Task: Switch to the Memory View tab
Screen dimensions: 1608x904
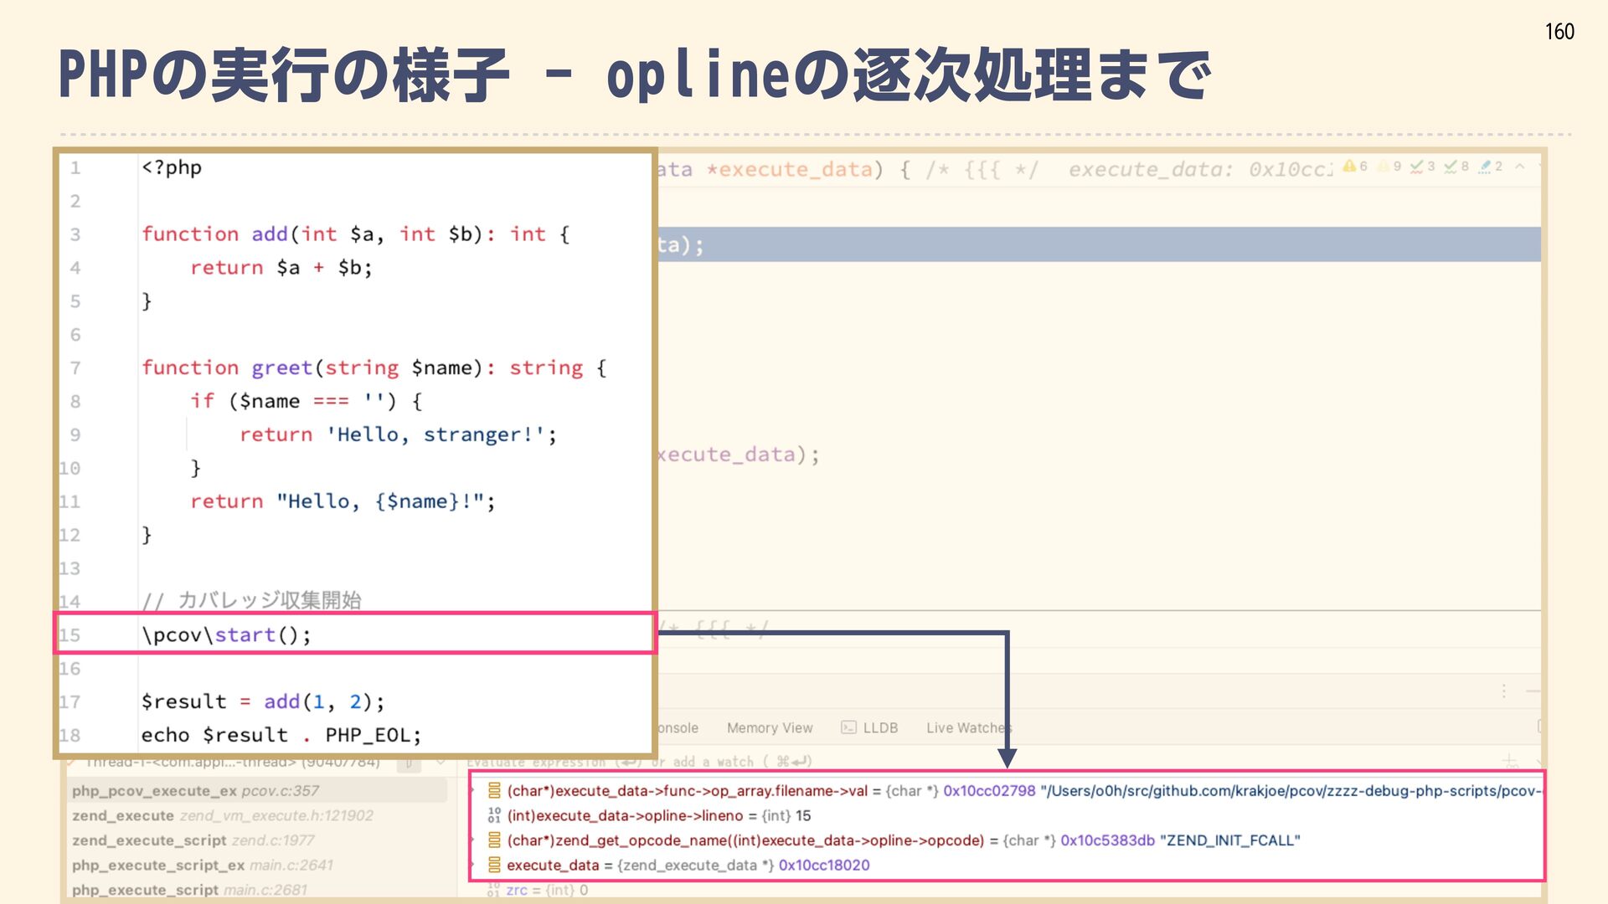Action: click(769, 727)
